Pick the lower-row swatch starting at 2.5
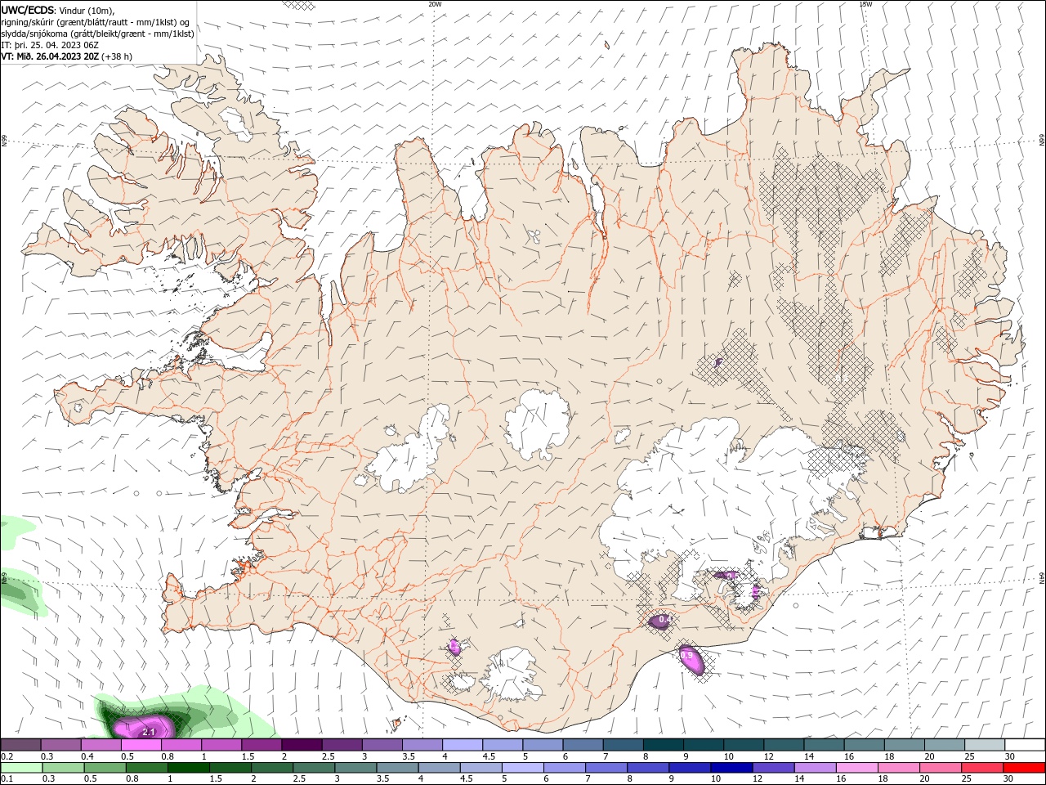 314,768
